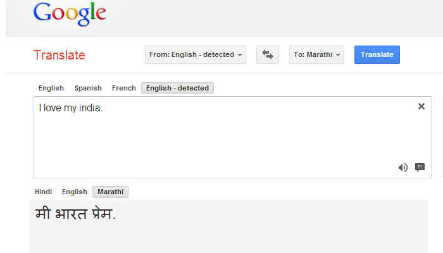Click empty space inside source text box
Viewport: 443px width, 253px height.
(221, 142)
